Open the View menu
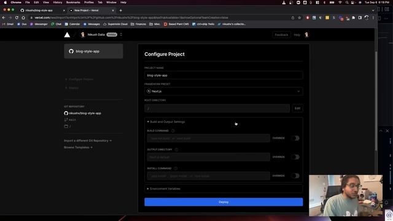This screenshot has width=393, height=221. click(46, 2)
